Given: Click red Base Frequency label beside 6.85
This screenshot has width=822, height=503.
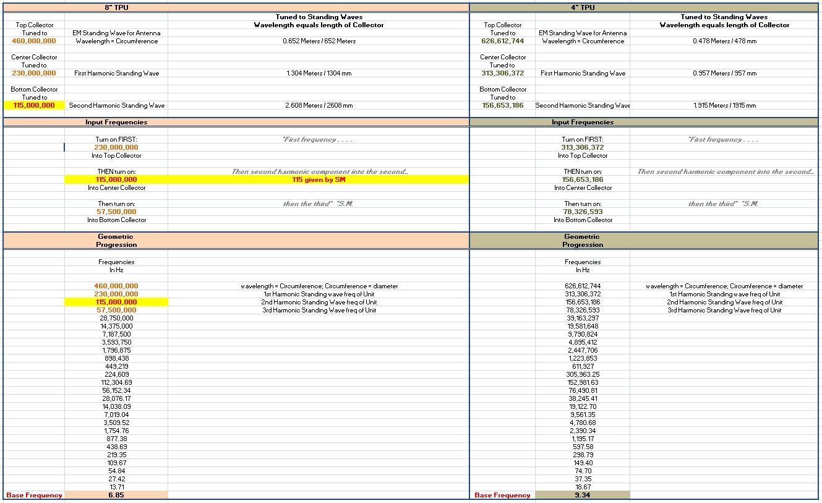Looking at the screenshot, I should point(34,495).
